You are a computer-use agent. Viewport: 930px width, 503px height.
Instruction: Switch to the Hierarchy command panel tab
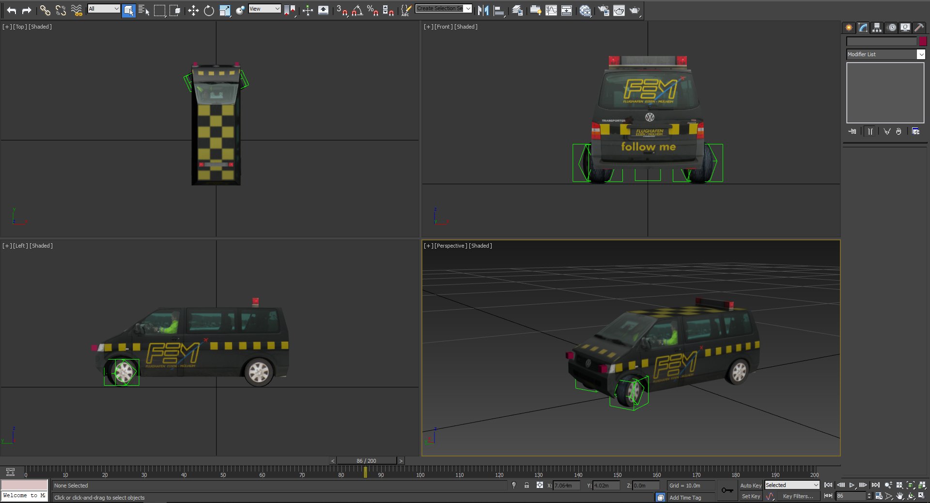click(877, 28)
